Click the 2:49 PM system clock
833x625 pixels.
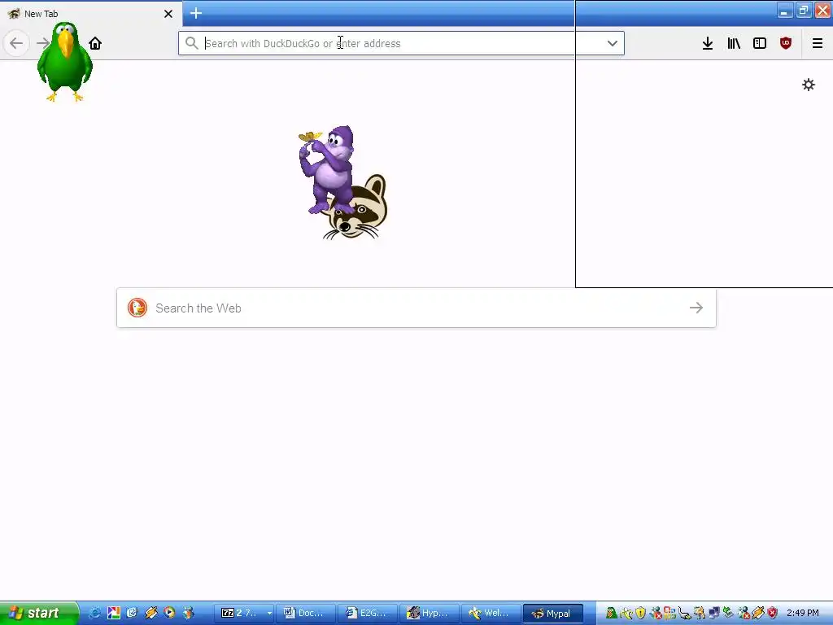click(x=803, y=614)
